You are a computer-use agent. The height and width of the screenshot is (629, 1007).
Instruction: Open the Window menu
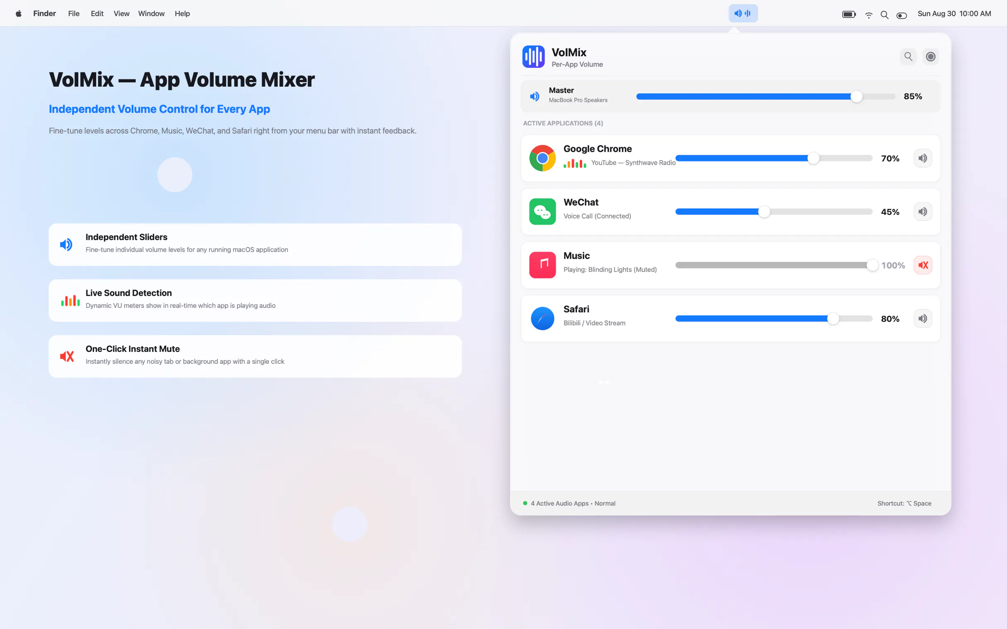point(152,13)
